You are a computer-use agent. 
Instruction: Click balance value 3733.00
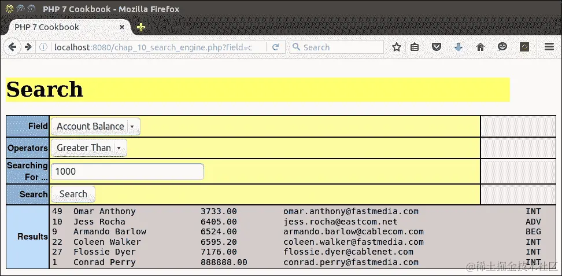click(x=219, y=211)
